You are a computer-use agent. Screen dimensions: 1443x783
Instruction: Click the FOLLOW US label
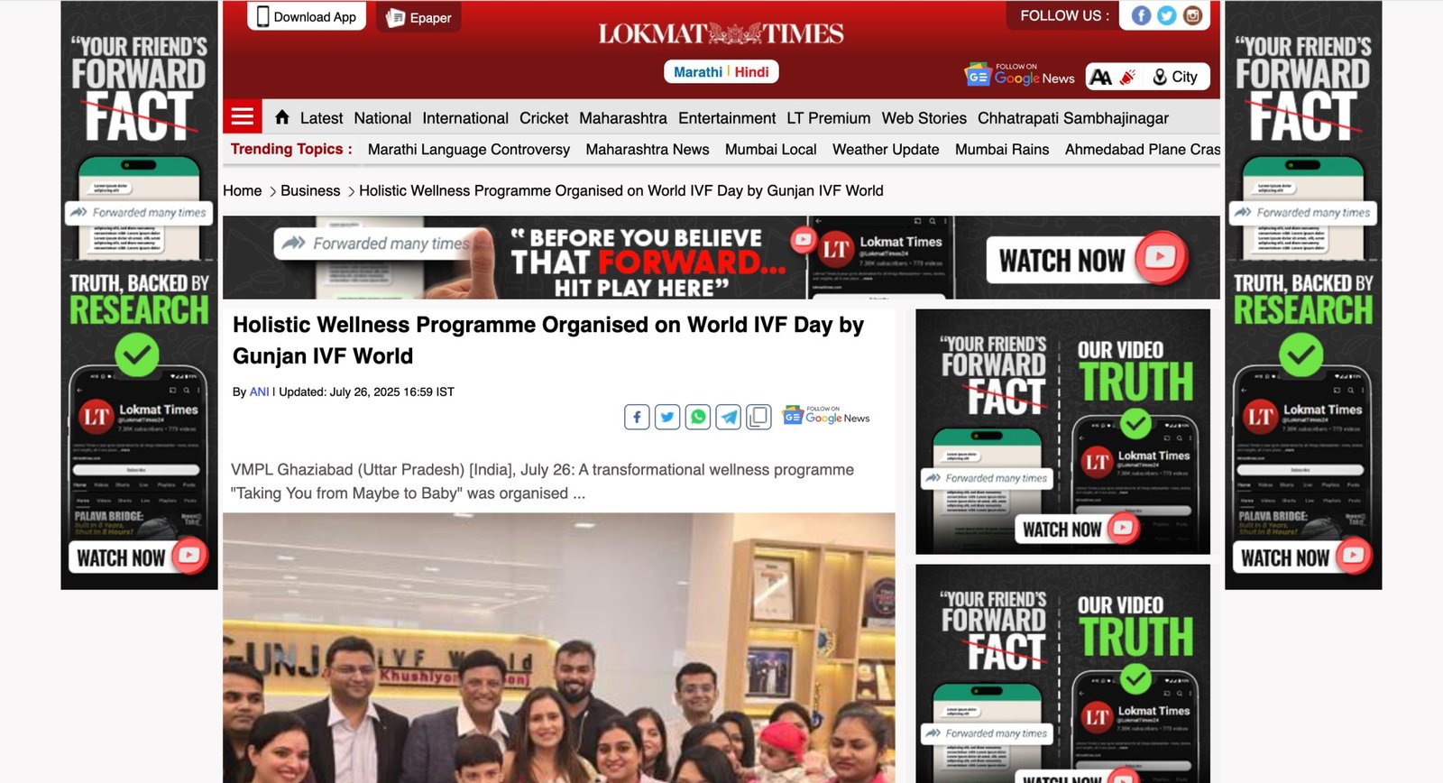(x=1064, y=15)
